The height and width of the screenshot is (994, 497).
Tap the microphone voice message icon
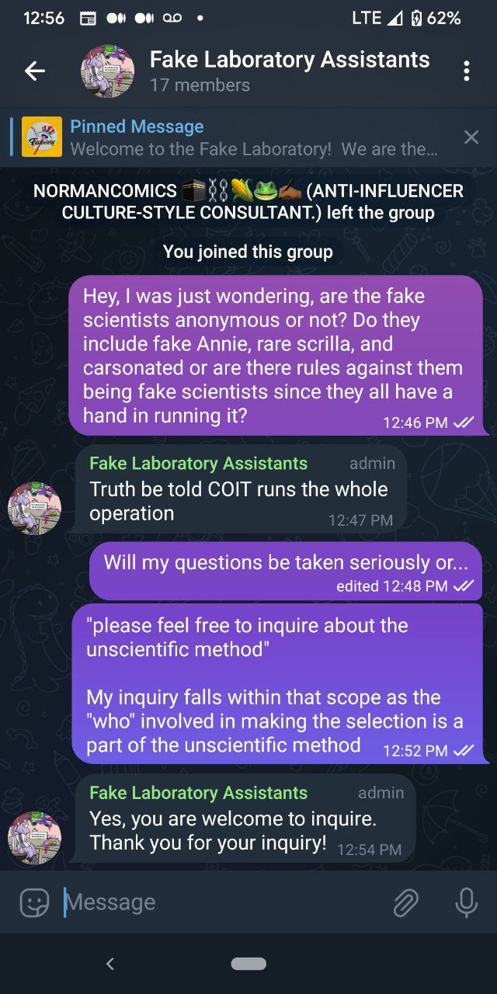pyautogui.click(x=466, y=902)
